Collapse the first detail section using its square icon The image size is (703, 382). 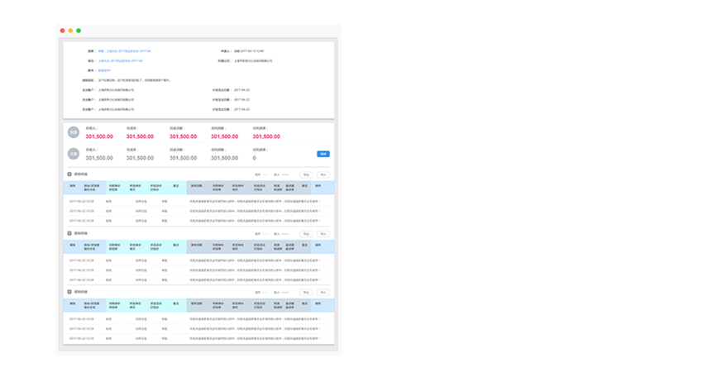click(x=69, y=174)
